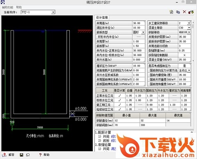The width and height of the screenshot is (197, 159).
Task: Open the 水工建筑物等级 dropdown
Action: click(189, 23)
